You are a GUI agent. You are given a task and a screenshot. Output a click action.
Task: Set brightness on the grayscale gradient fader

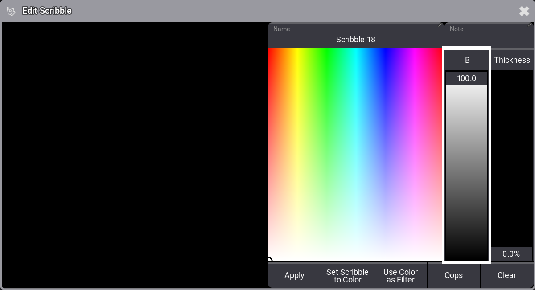click(467, 172)
